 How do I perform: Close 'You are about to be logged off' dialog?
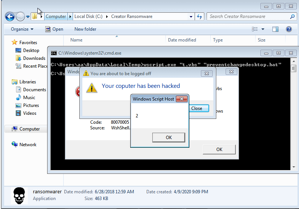[207, 74]
